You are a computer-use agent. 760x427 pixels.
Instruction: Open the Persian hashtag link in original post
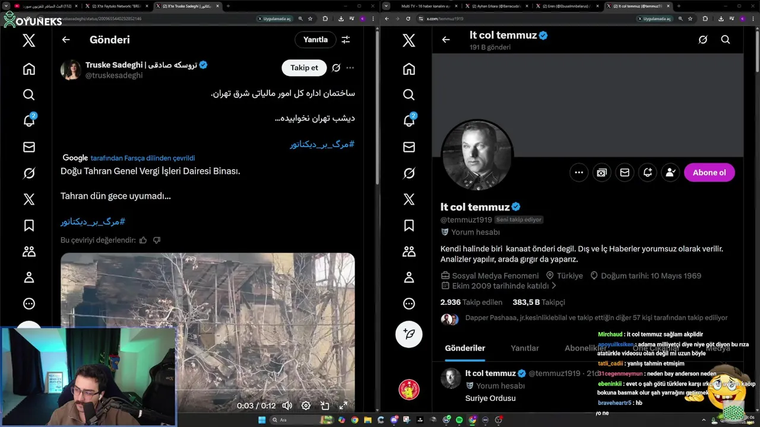(x=322, y=144)
